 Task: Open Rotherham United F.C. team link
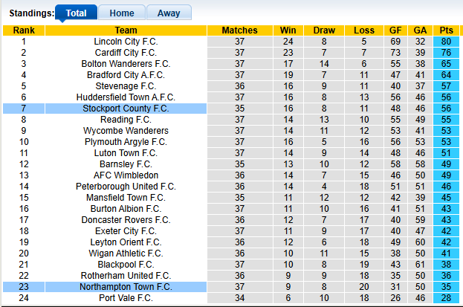pos(126,276)
